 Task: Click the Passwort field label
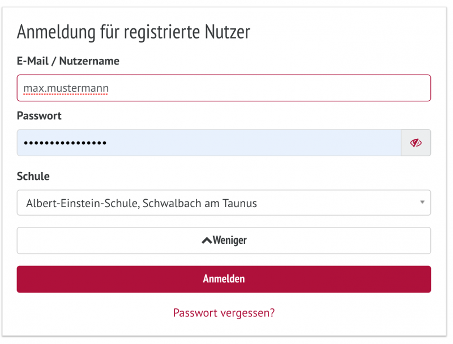click(39, 115)
